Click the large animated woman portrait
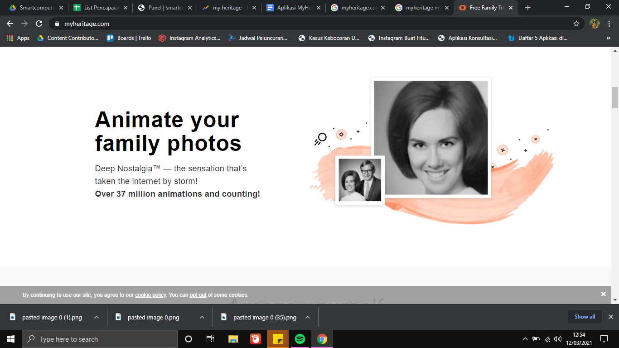 pos(431,138)
